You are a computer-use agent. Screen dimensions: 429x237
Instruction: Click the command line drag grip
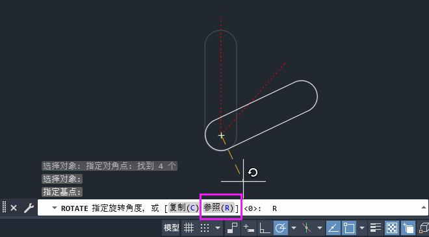click(x=4, y=207)
